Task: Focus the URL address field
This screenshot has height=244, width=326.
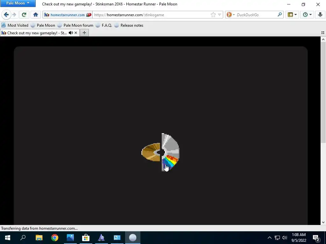Action: click(x=151, y=15)
